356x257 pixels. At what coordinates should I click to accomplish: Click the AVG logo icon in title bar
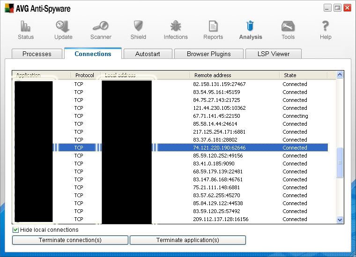[9, 8]
